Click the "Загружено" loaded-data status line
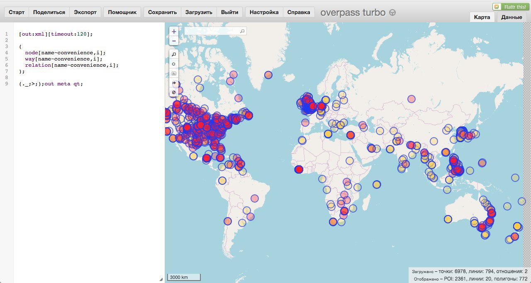531x283 pixels. coord(470,271)
